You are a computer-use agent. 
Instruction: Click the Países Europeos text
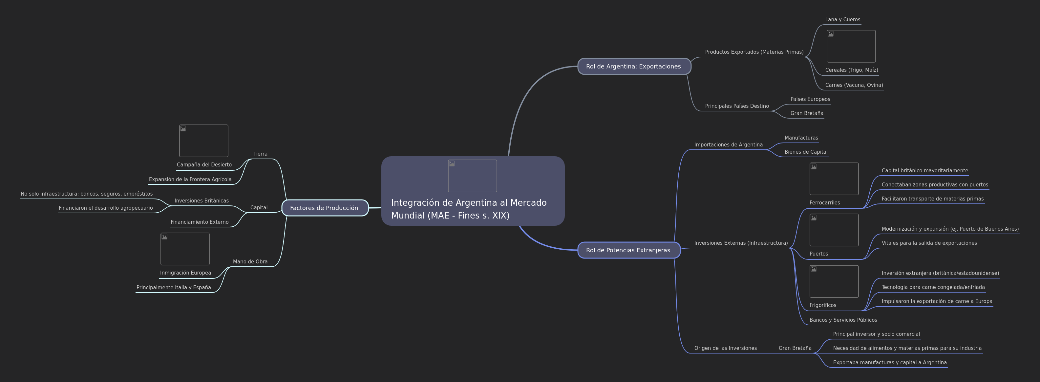(810, 99)
